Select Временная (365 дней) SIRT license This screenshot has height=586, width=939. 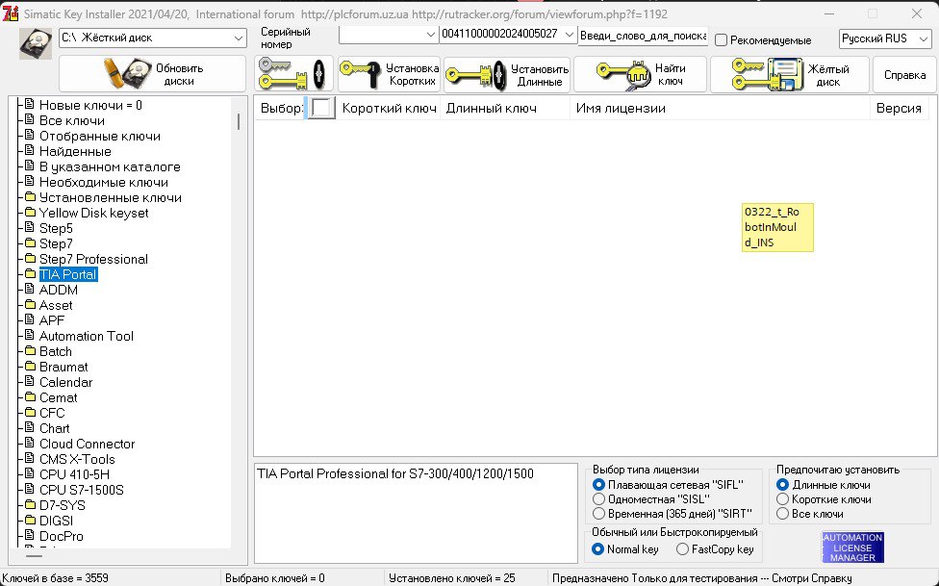(598, 513)
